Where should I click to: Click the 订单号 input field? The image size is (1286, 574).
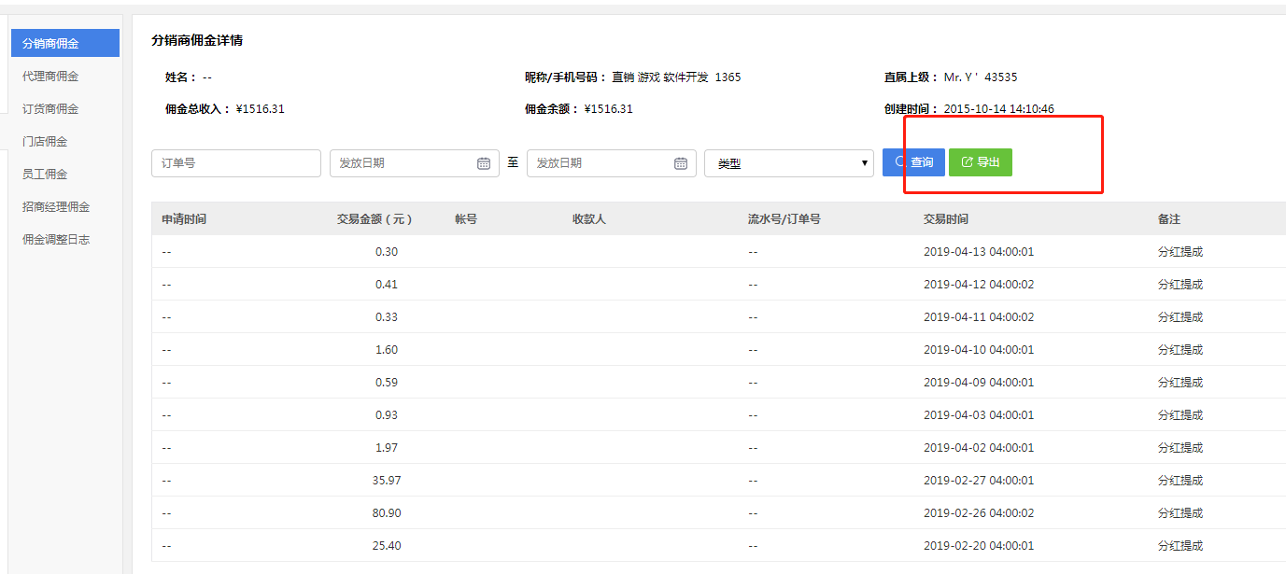click(235, 163)
